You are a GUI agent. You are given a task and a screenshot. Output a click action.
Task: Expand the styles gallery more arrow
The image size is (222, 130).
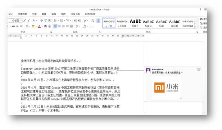tap(196, 27)
